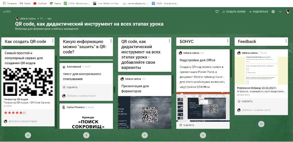Click scrollbar of БОНУС column
Viewport: 293px width, 142px height.
pyautogui.click(x=231, y=63)
